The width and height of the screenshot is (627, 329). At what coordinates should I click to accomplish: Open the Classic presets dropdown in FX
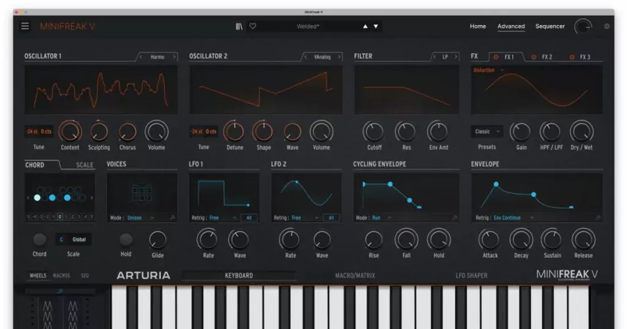pos(487,131)
